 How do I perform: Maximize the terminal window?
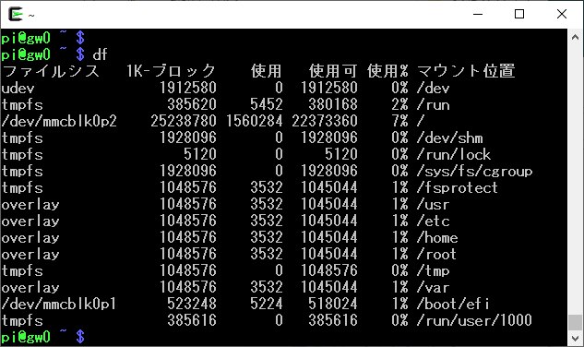point(519,14)
